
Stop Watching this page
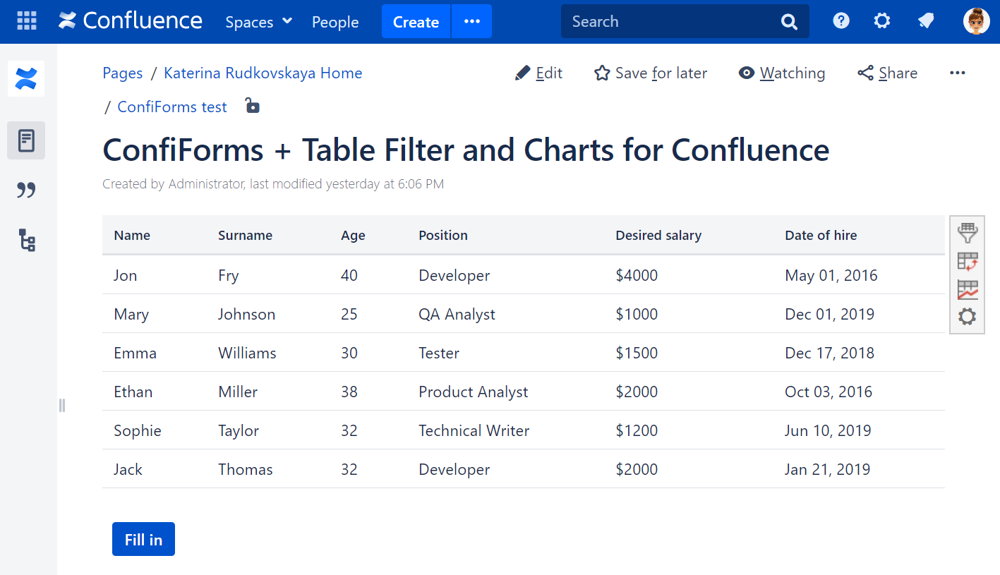click(x=781, y=73)
